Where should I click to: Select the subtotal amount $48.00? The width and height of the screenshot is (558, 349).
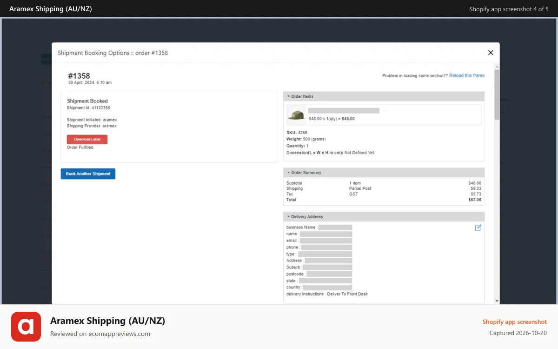(475, 183)
